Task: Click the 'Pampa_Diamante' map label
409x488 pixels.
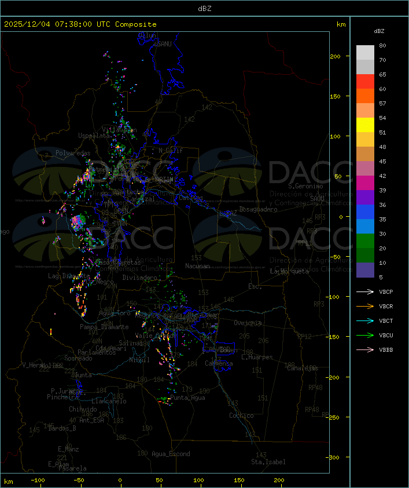Action: pyautogui.click(x=104, y=327)
